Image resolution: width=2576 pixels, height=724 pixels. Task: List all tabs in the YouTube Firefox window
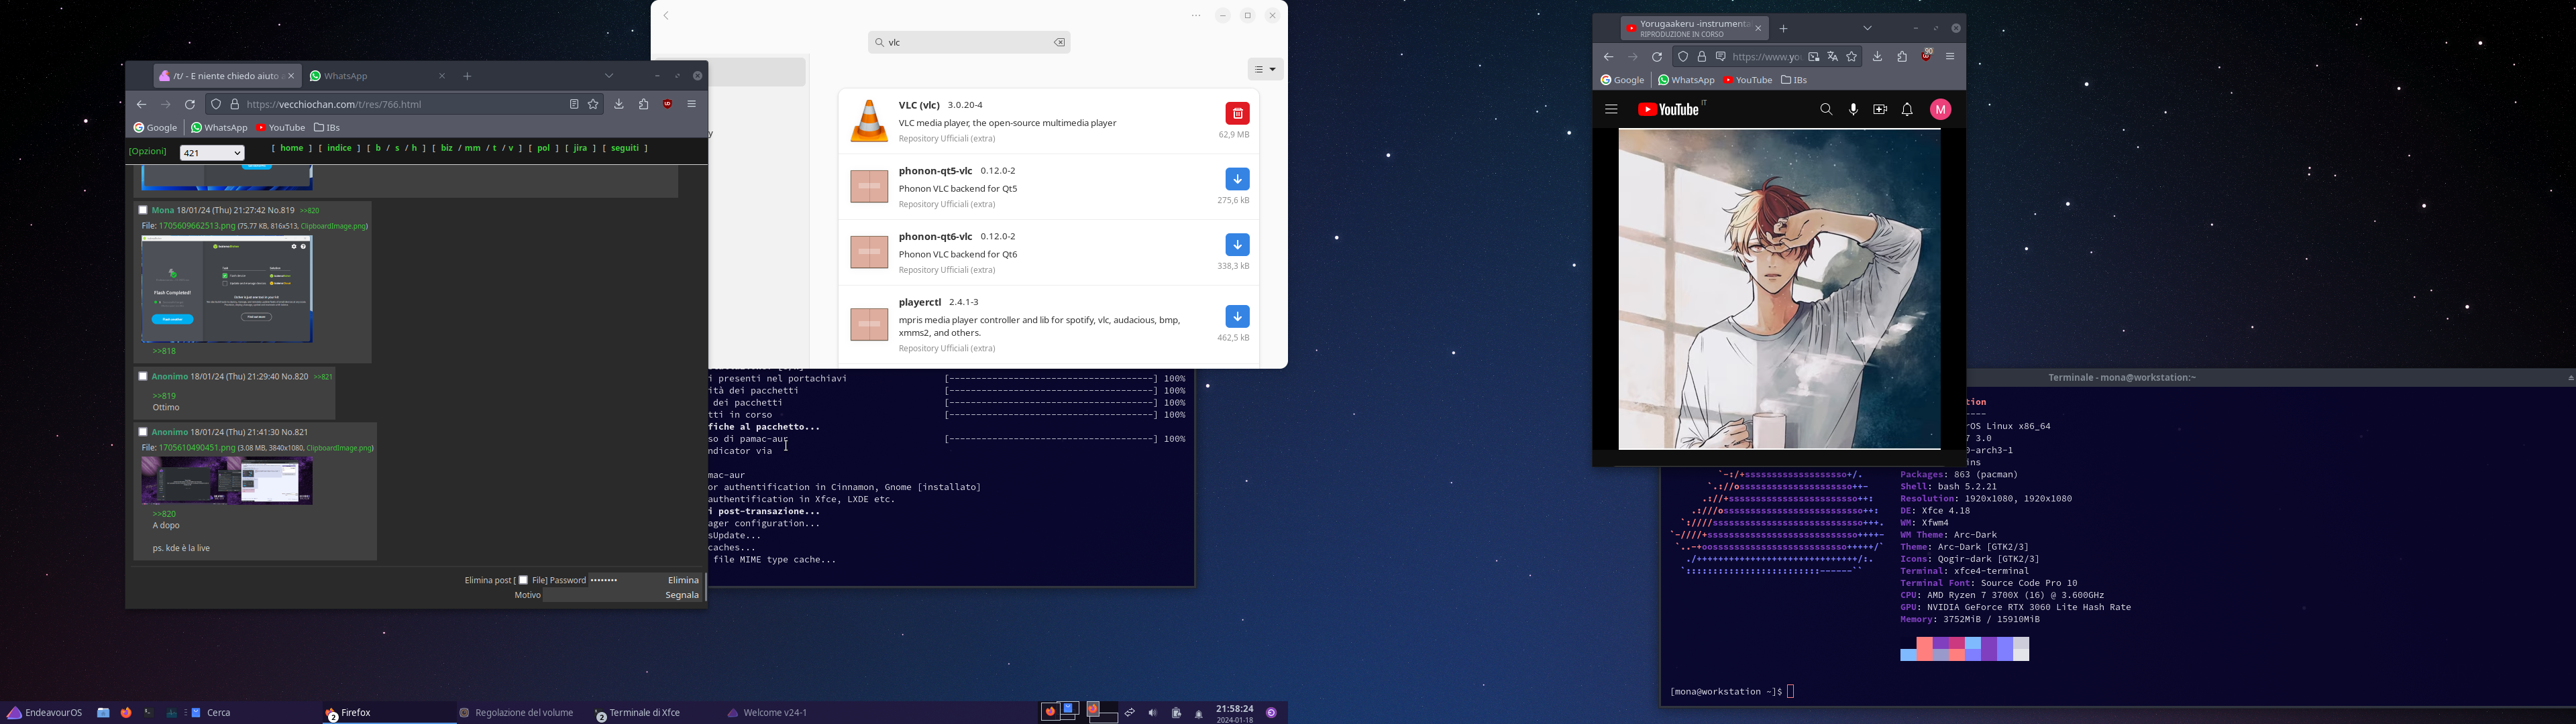[1867, 28]
